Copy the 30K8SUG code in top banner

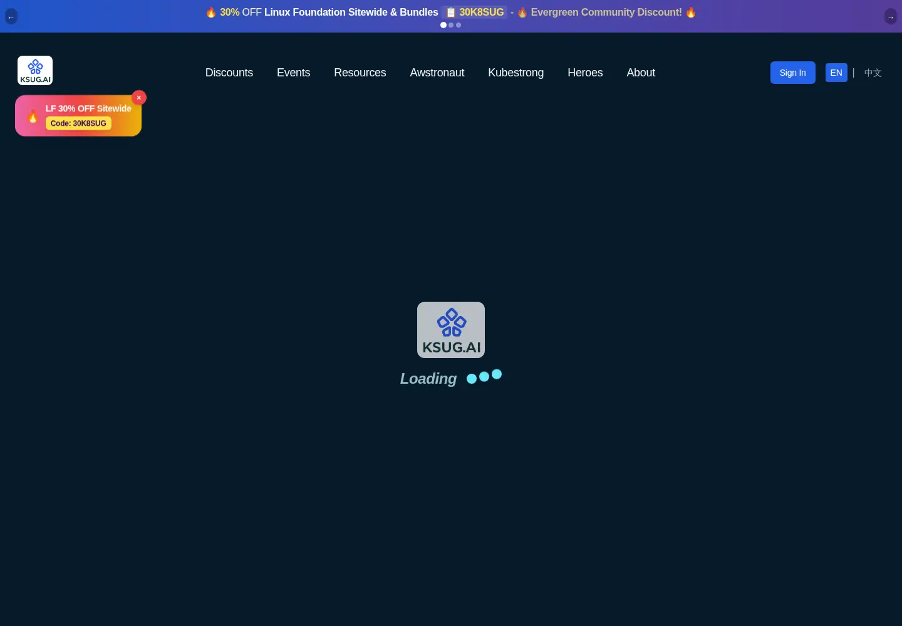click(x=475, y=13)
